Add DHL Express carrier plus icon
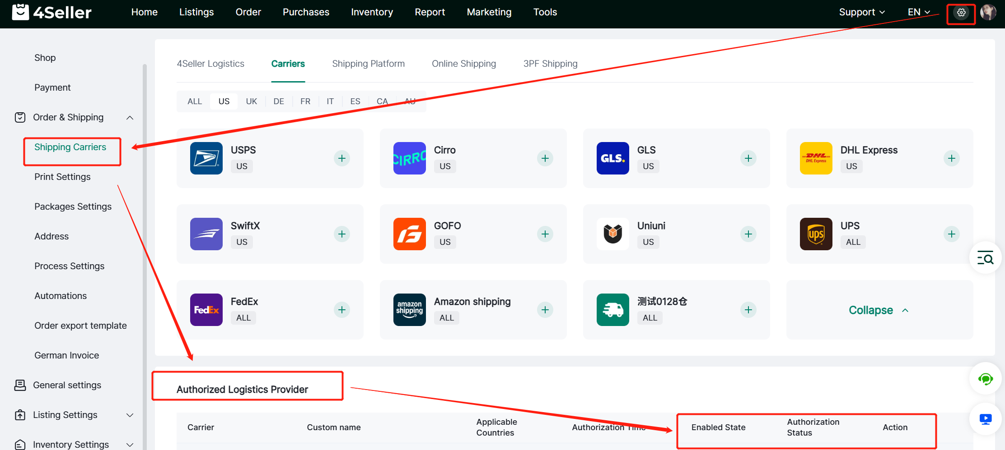Screen dimensions: 1005x450 tap(951, 158)
